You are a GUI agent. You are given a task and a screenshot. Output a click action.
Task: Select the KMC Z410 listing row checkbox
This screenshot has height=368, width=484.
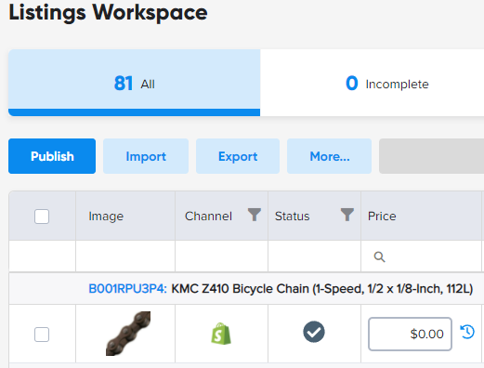(42, 335)
